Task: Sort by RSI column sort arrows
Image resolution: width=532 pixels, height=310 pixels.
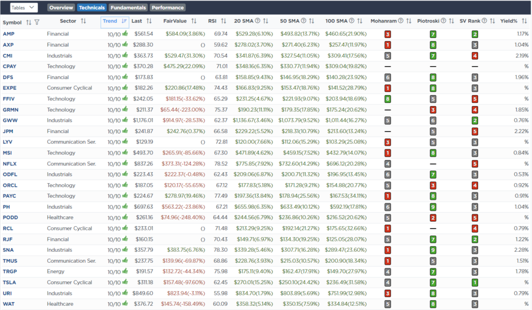Action: pos(223,21)
